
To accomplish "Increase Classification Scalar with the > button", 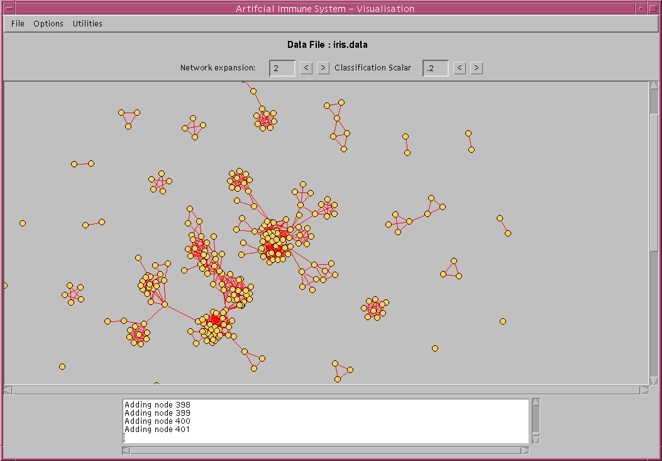I will pyautogui.click(x=477, y=67).
